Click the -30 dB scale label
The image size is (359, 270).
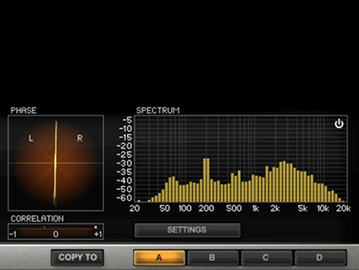point(125,163)
